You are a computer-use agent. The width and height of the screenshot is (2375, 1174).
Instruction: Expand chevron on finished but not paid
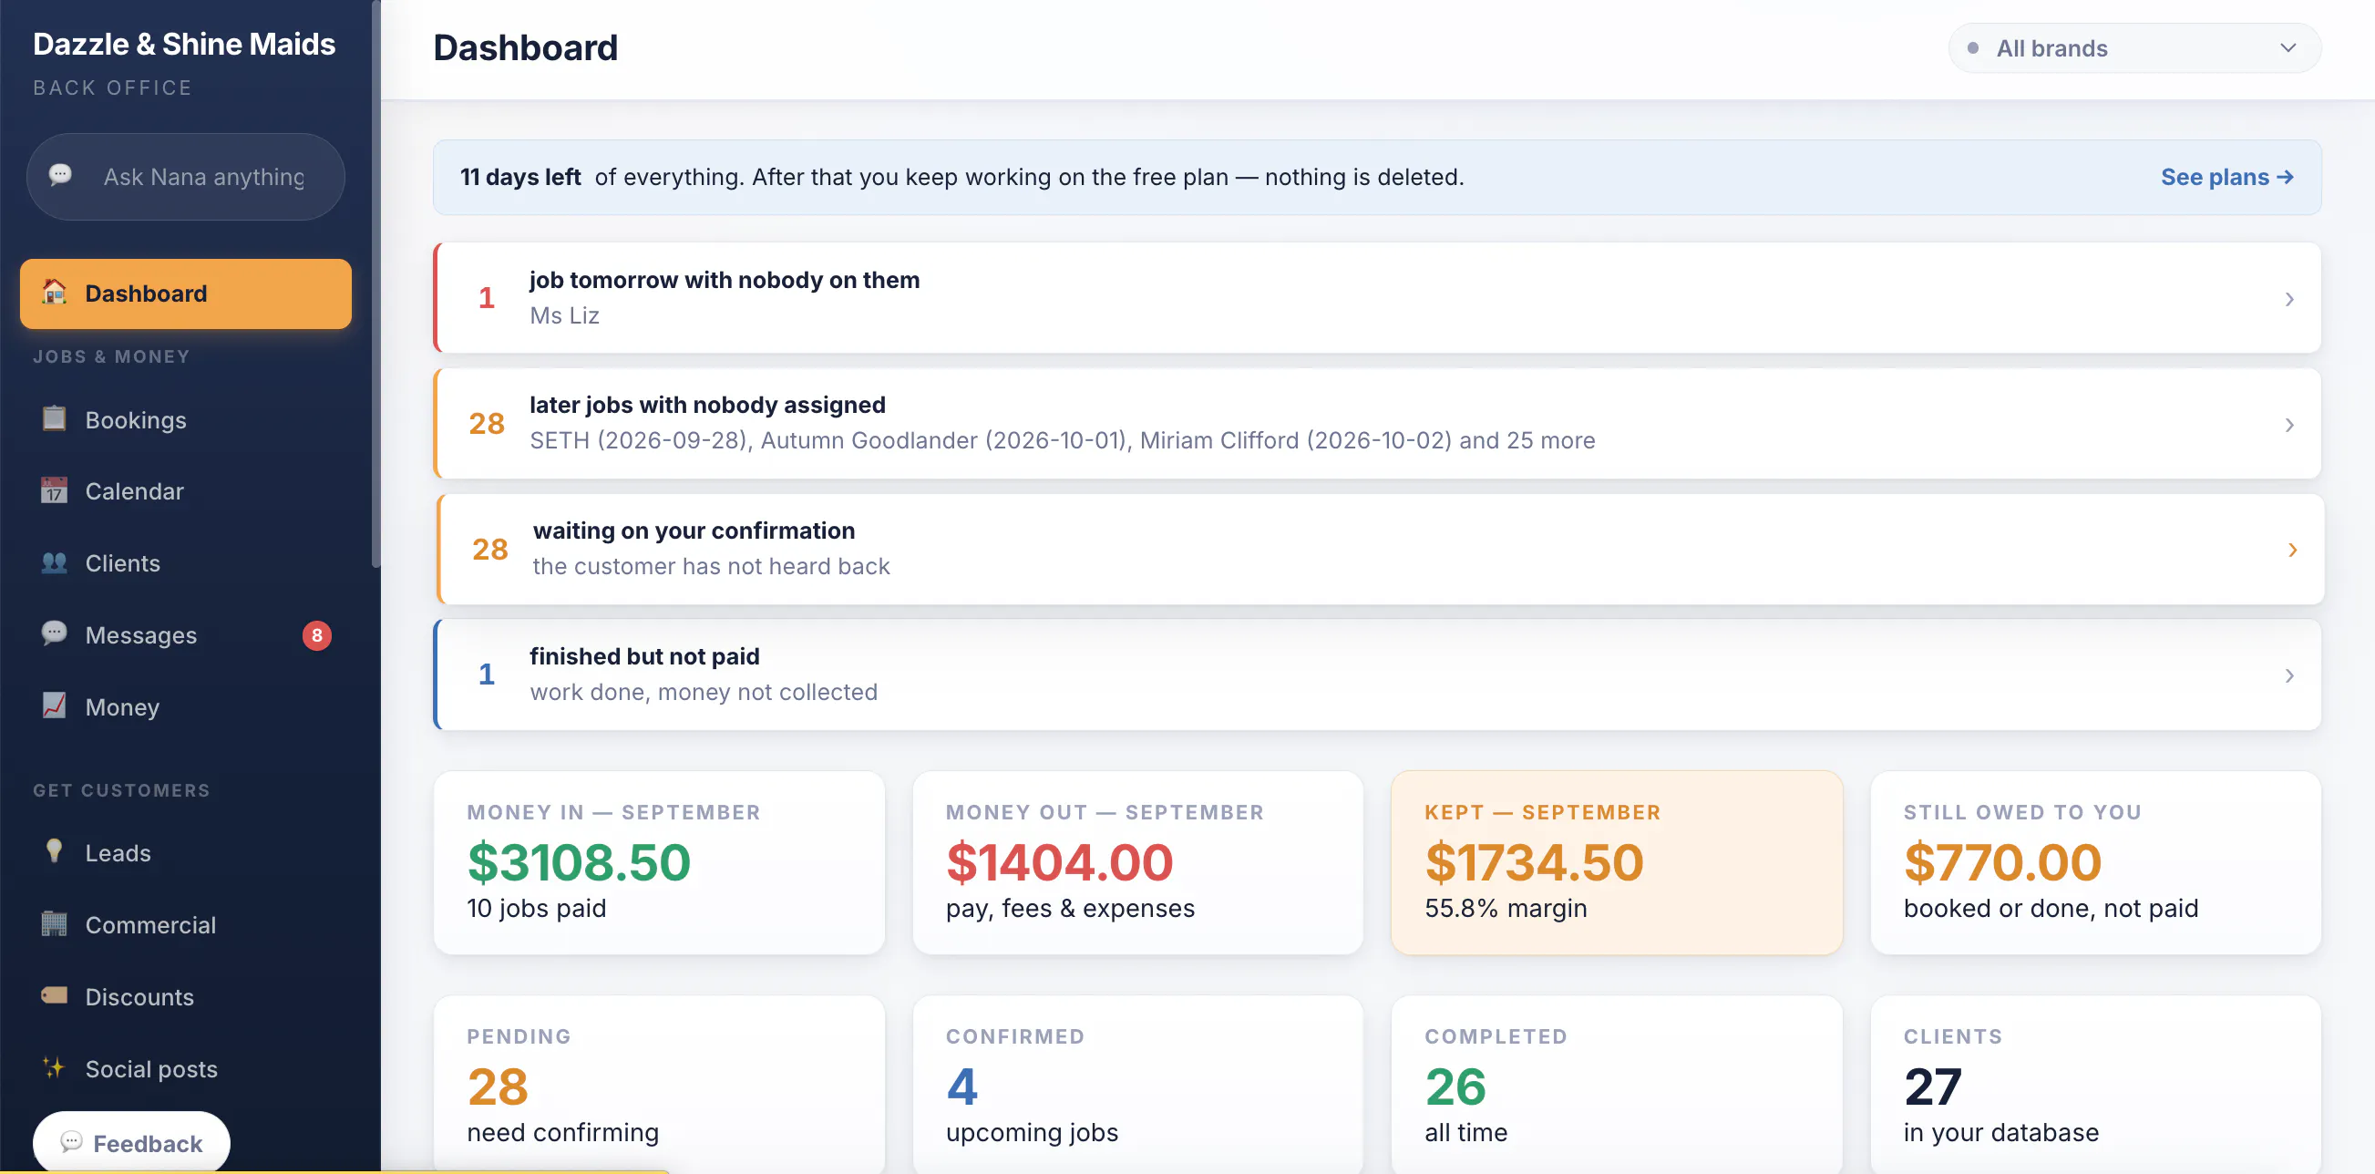2288,675
